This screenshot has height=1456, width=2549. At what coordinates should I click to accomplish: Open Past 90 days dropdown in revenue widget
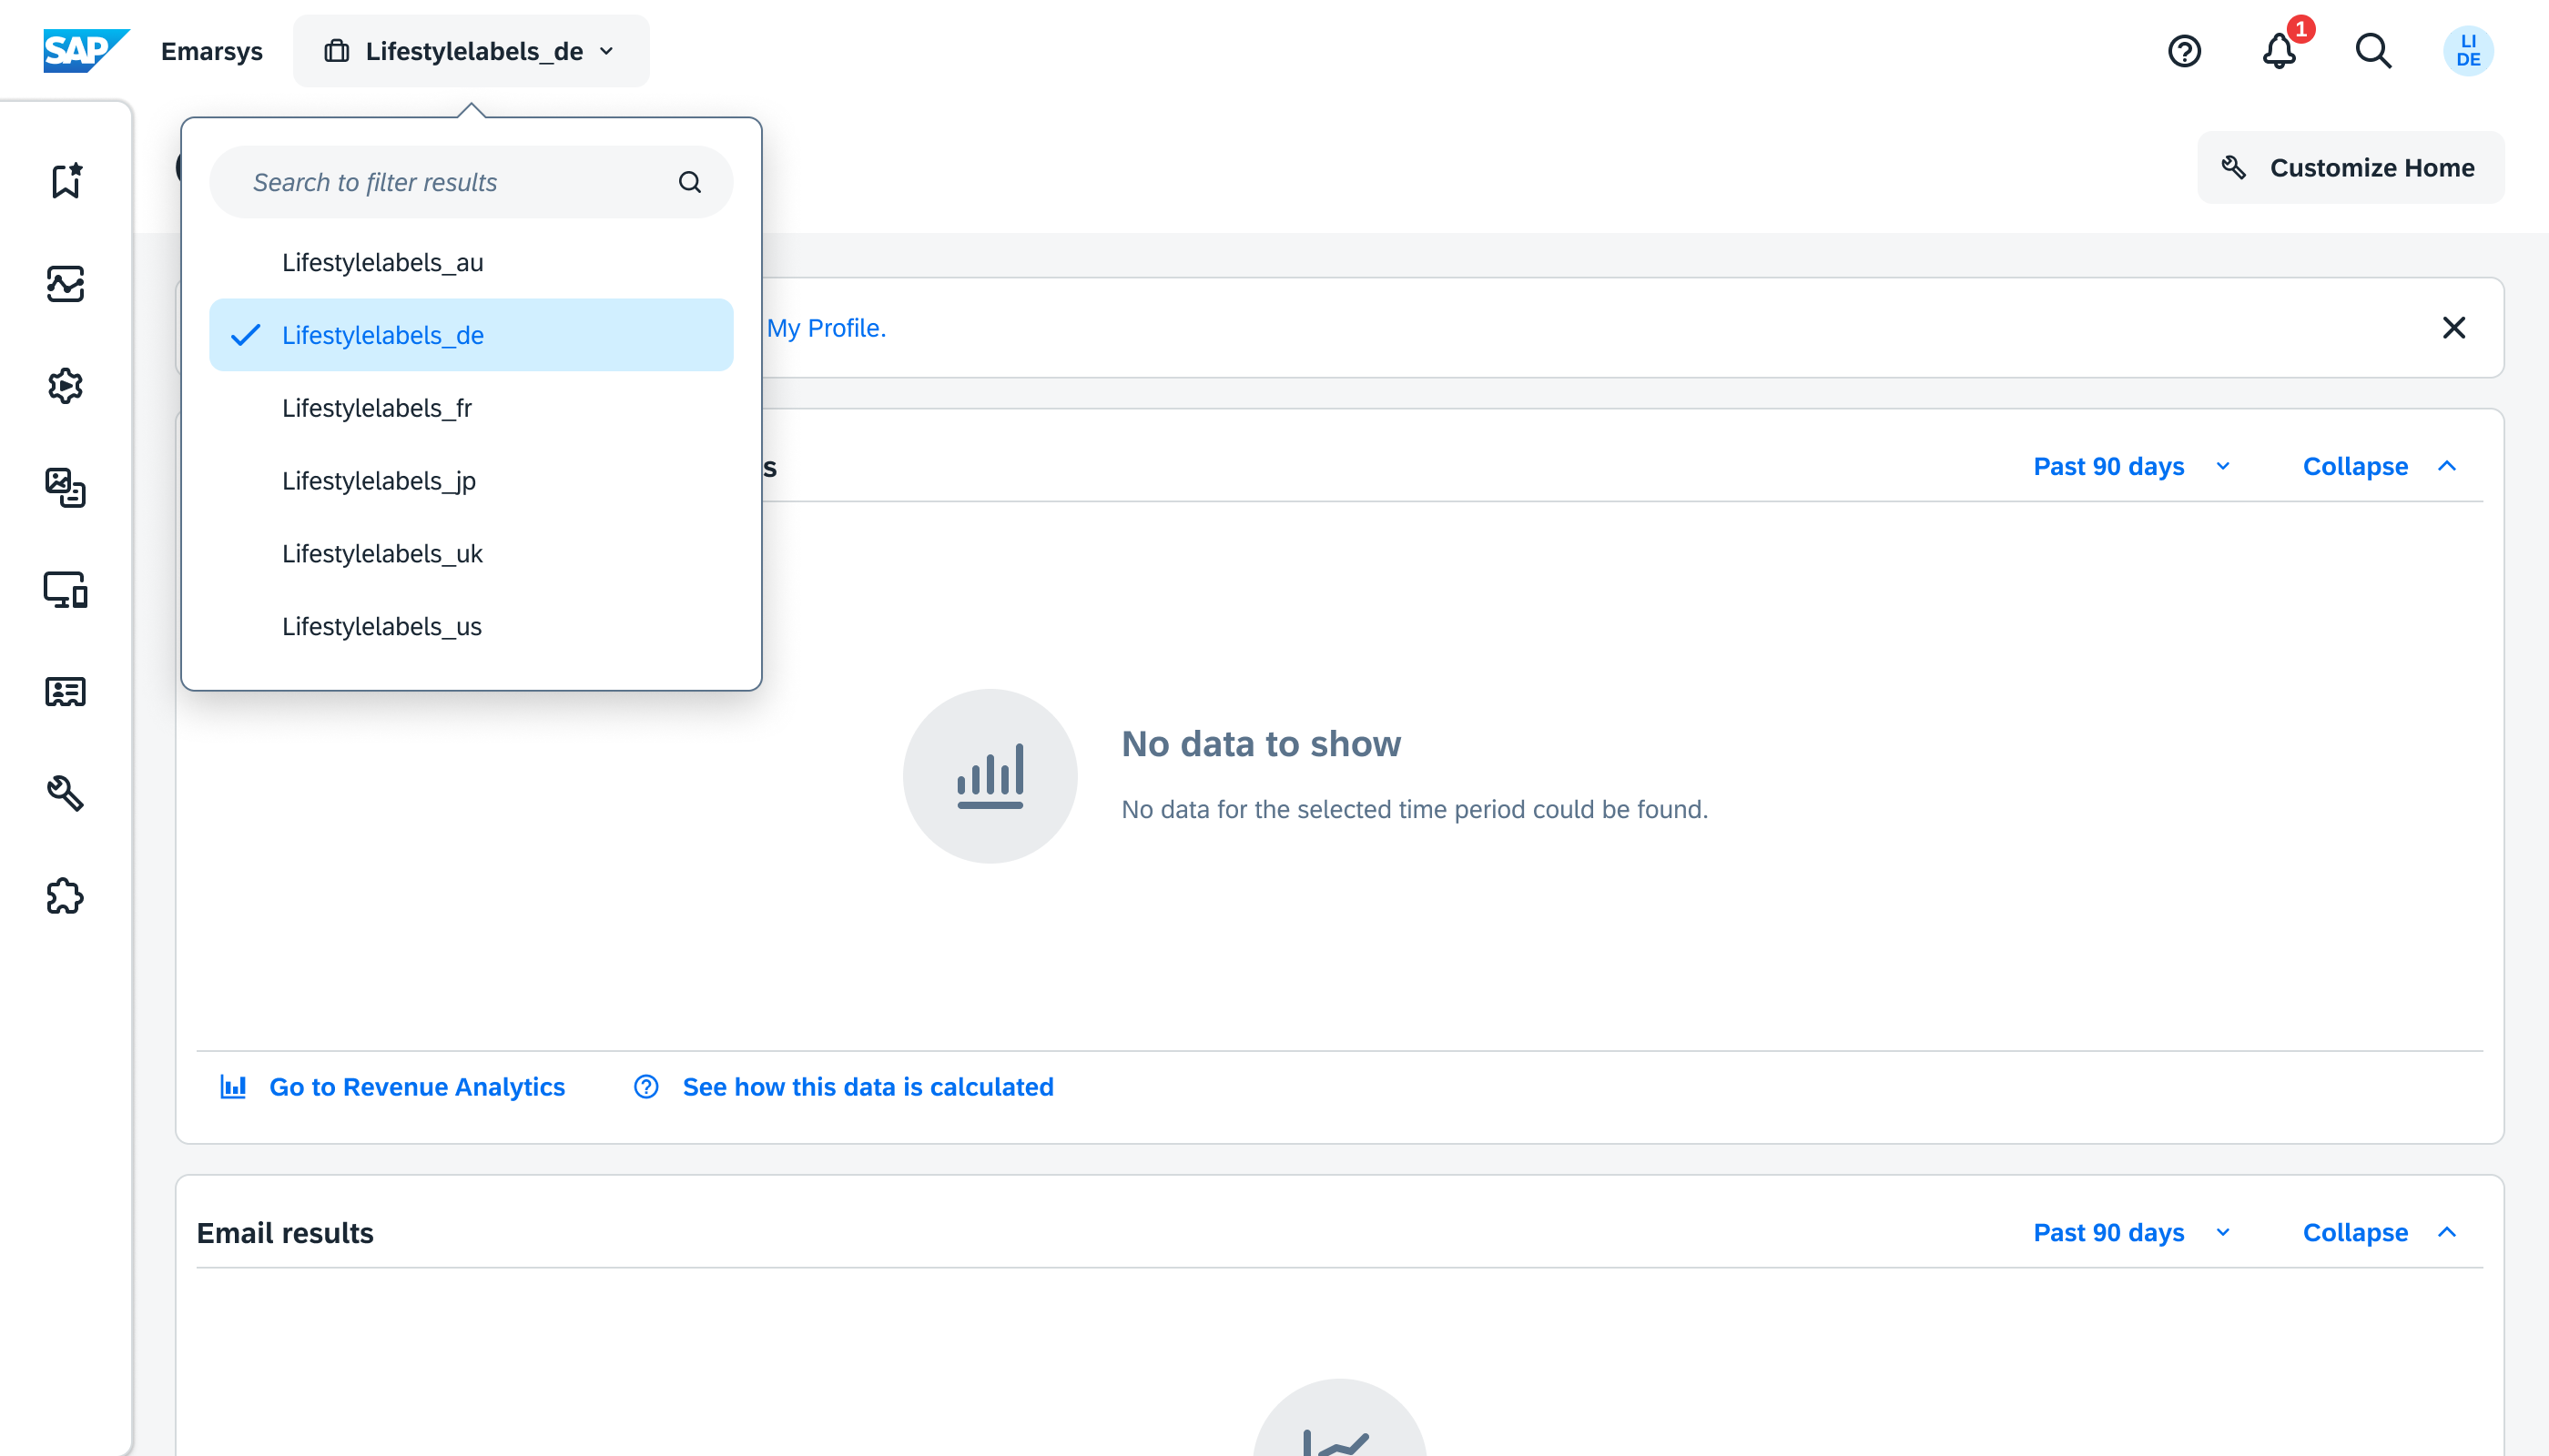[x=2133, y=467]
